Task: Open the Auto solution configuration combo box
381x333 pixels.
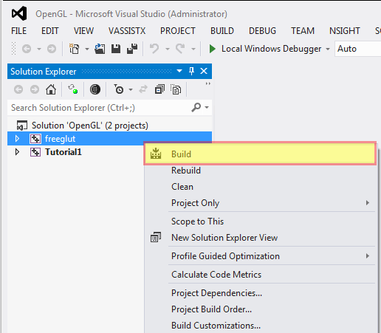Action: [x=358, y=49]
